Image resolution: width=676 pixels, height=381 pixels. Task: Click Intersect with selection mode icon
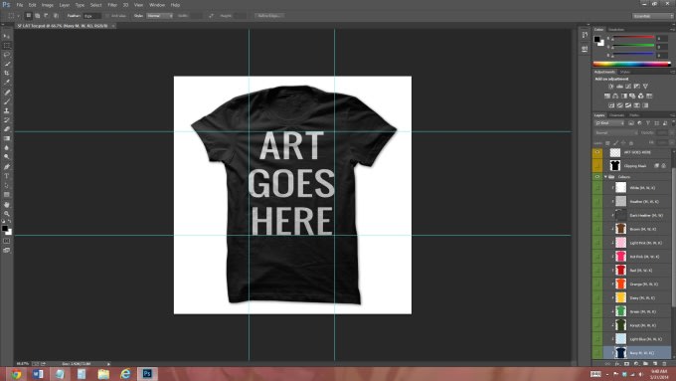(56, 16)
